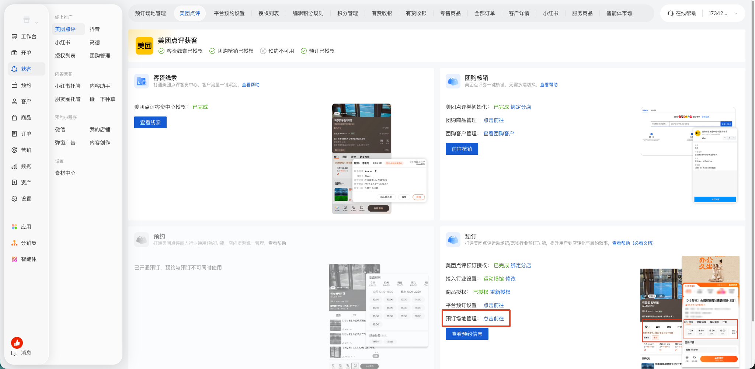This screenshot has width=755, height=369.
Task: Click 点击前往 beside 团购商品管理
Action: [494, 120]
